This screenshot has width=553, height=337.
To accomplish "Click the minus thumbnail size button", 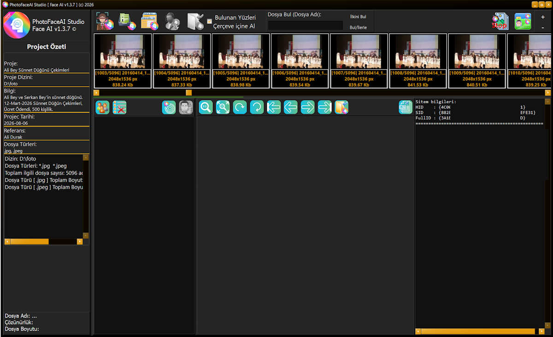I will [x=543, y=28].
